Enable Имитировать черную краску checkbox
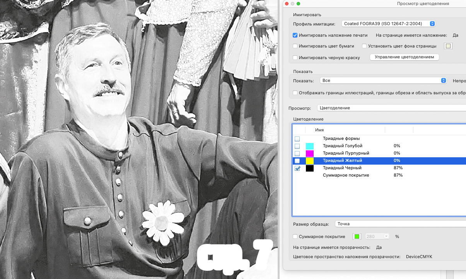This screenshot has height=279, width=466. 295,58
